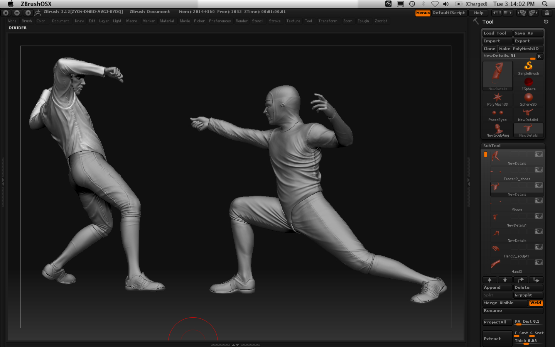Open the Preferences menu
Image resolution: width=555 pixels, height=347 pixels.
pos(220,21)
